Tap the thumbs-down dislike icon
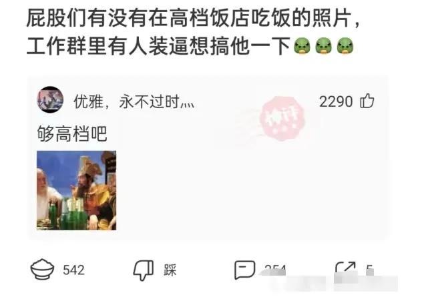The height and width of the screenshot is (303, 422). 144,270
